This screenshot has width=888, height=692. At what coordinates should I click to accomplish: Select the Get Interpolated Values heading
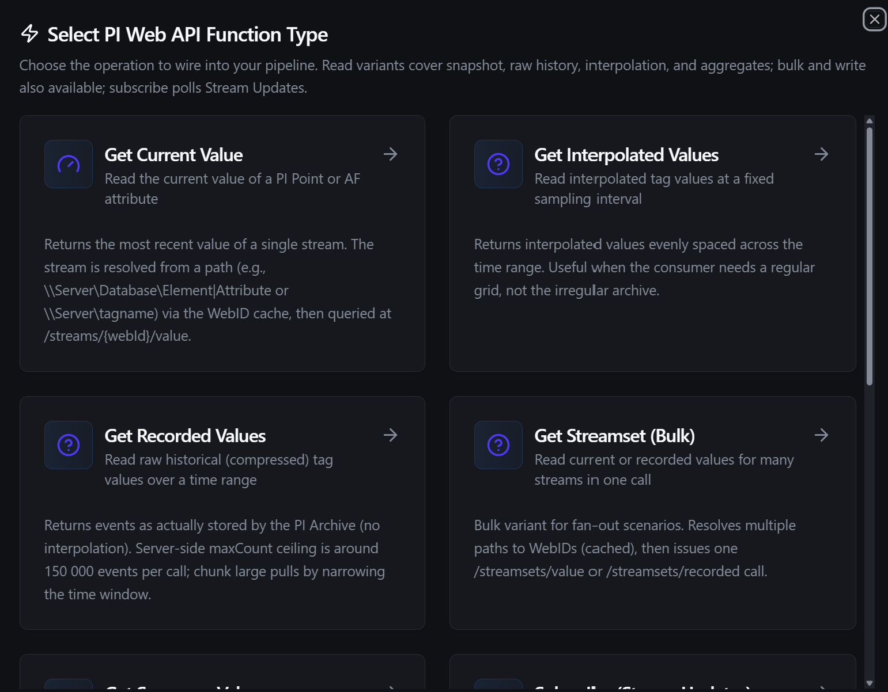[x=626, y=155]
